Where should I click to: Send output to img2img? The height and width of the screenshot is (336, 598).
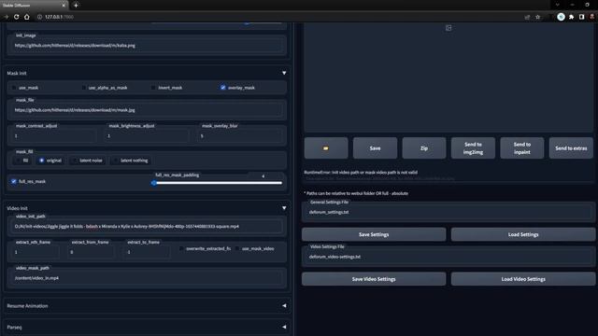[x=473, y=148]
